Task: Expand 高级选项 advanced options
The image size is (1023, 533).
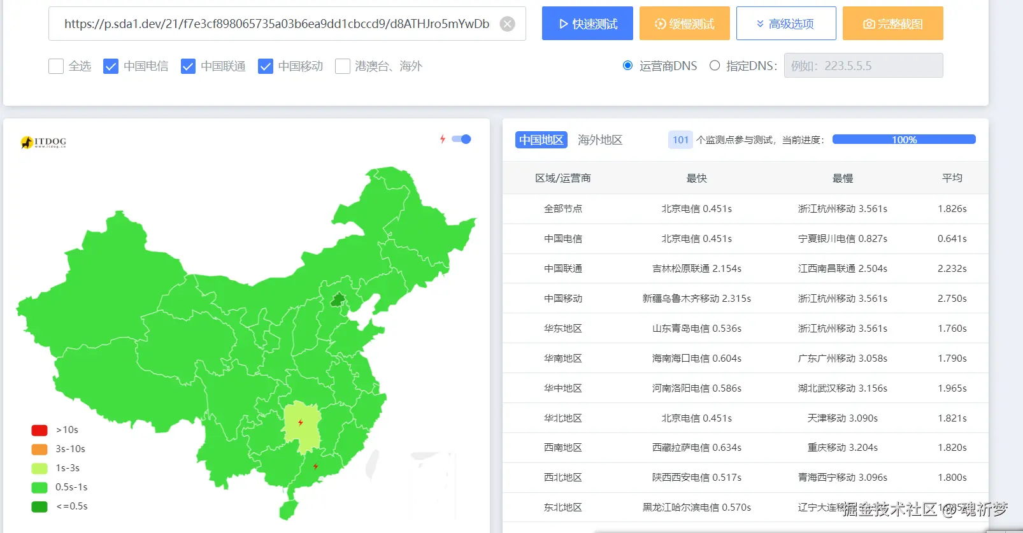Action: 786,24
